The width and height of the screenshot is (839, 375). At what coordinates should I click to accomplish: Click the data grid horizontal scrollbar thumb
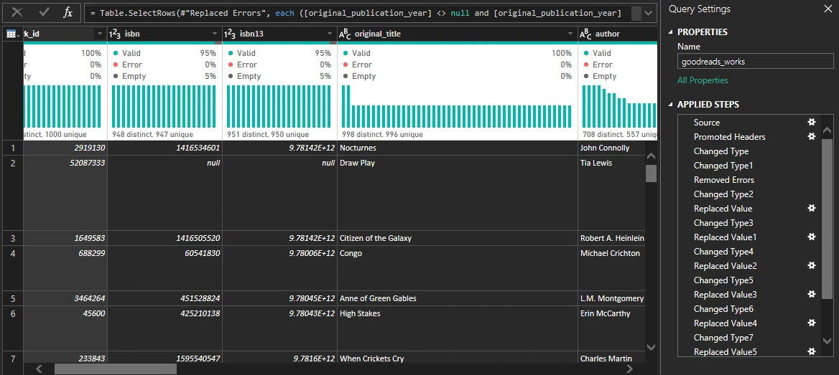click(x=116, y=369)
